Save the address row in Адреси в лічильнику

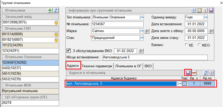pos(188,73)
